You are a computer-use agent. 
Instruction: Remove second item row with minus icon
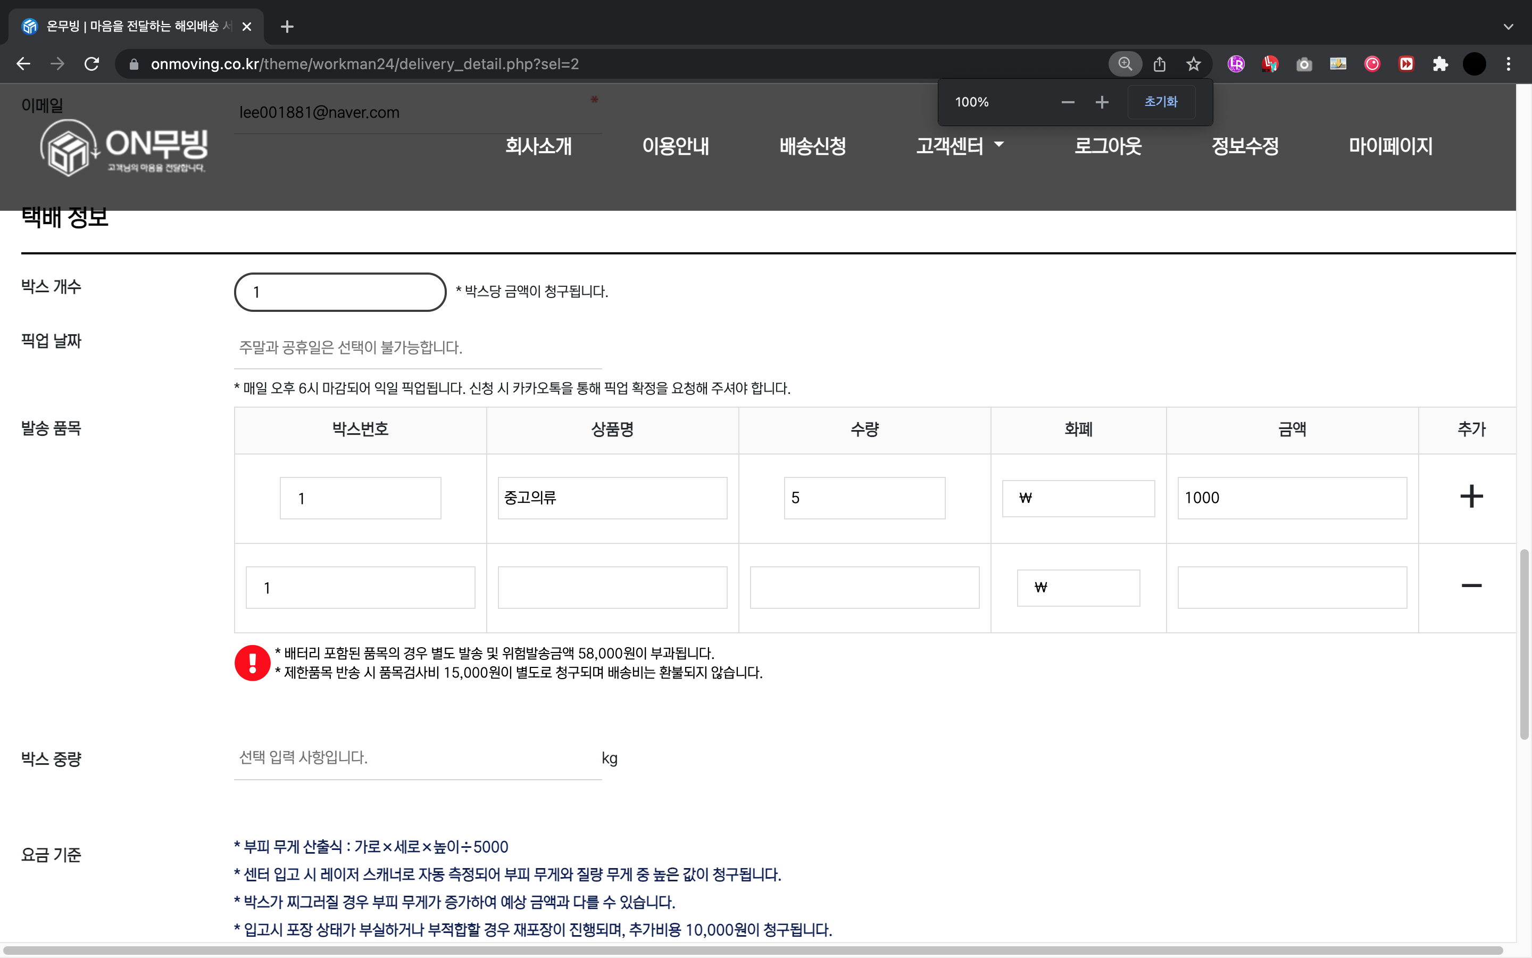tap(1471, 586)
